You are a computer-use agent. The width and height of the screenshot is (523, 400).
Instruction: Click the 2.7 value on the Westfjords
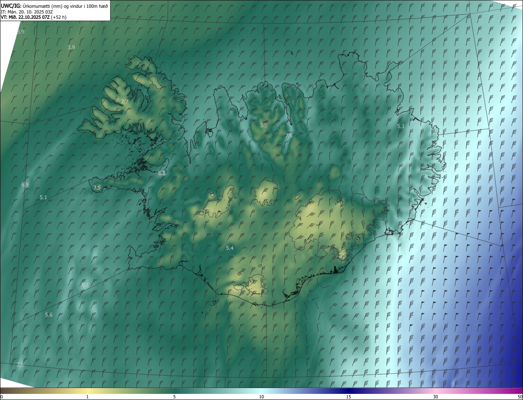(125, 101)
